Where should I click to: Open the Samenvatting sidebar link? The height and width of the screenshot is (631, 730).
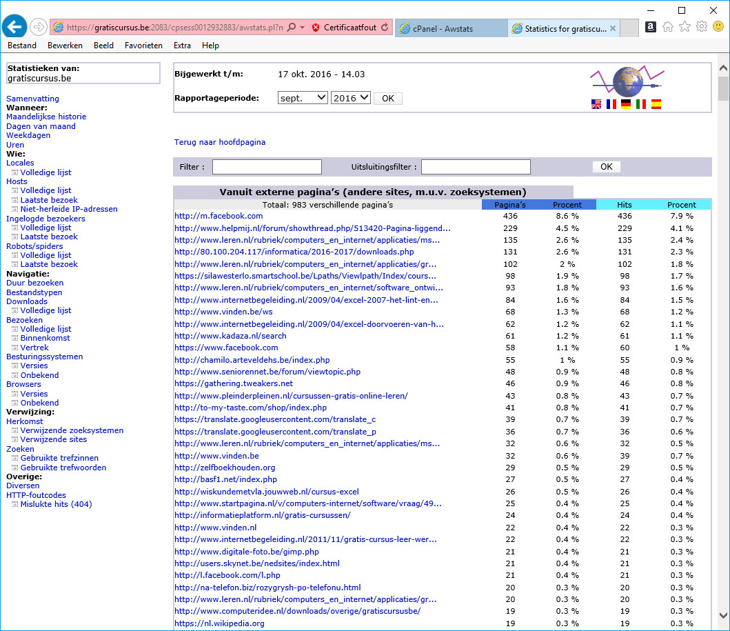click(32, 99)
